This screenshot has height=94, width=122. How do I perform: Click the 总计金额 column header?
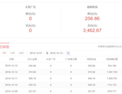32,59
